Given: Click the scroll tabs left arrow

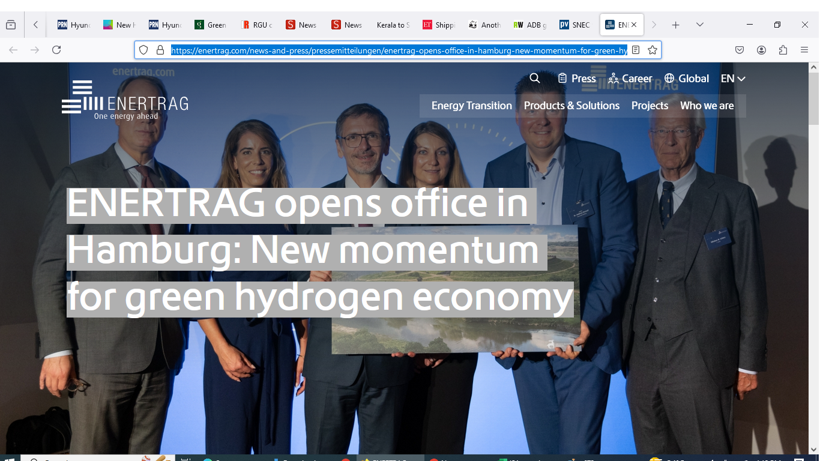Looking at the screenshot, I should [x=35, y=25].
